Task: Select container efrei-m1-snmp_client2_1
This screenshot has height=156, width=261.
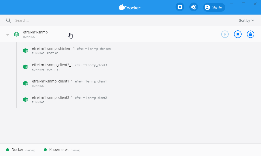Action: point(52,97)
